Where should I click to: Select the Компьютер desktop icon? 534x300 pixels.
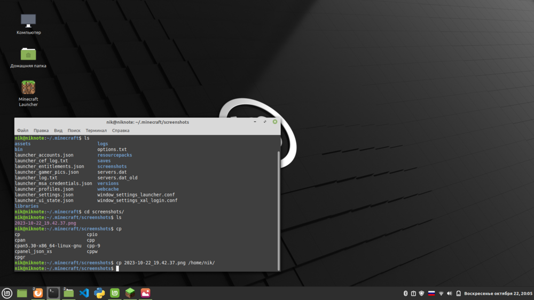[29, 24]
